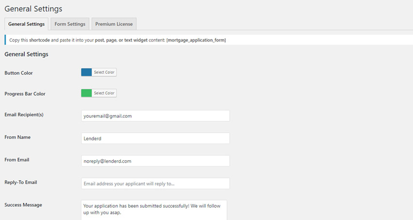The width and height of the screenshot is (413, 220).
Task: Click the Button Color label
Action: [18, 73]
